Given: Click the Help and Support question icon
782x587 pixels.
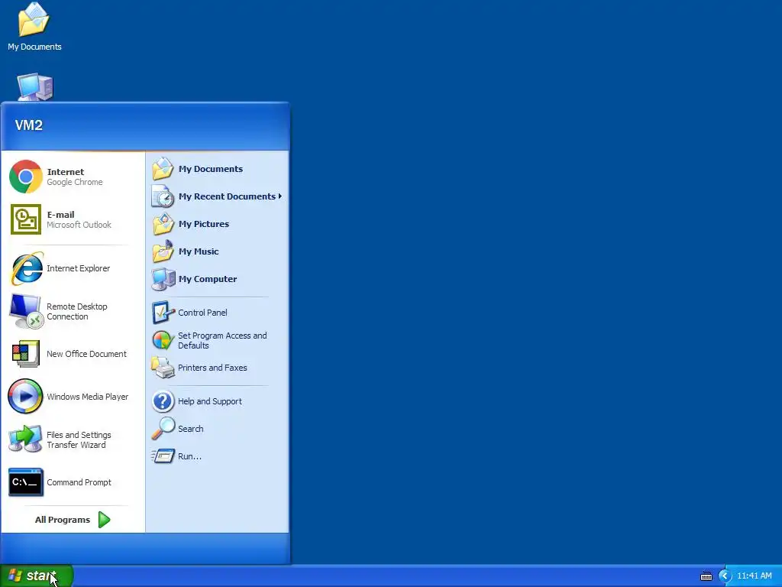Looking at the screenshot, I should [x=163, y=401].
